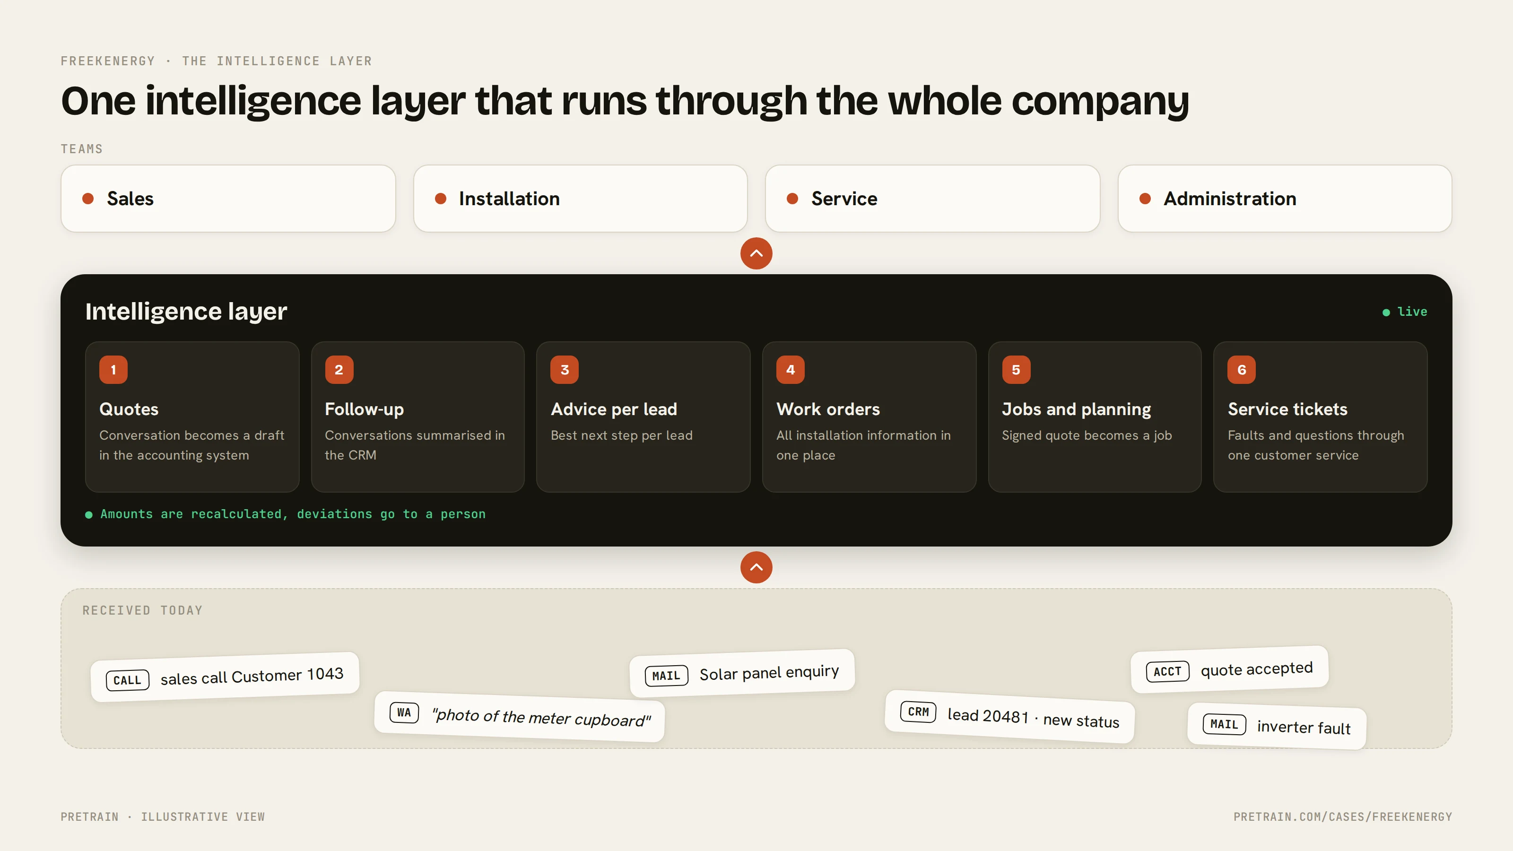The image size is (1513, 851).
Task: Open the inverter fault mail chip
Action: [x=1277, y=726]
